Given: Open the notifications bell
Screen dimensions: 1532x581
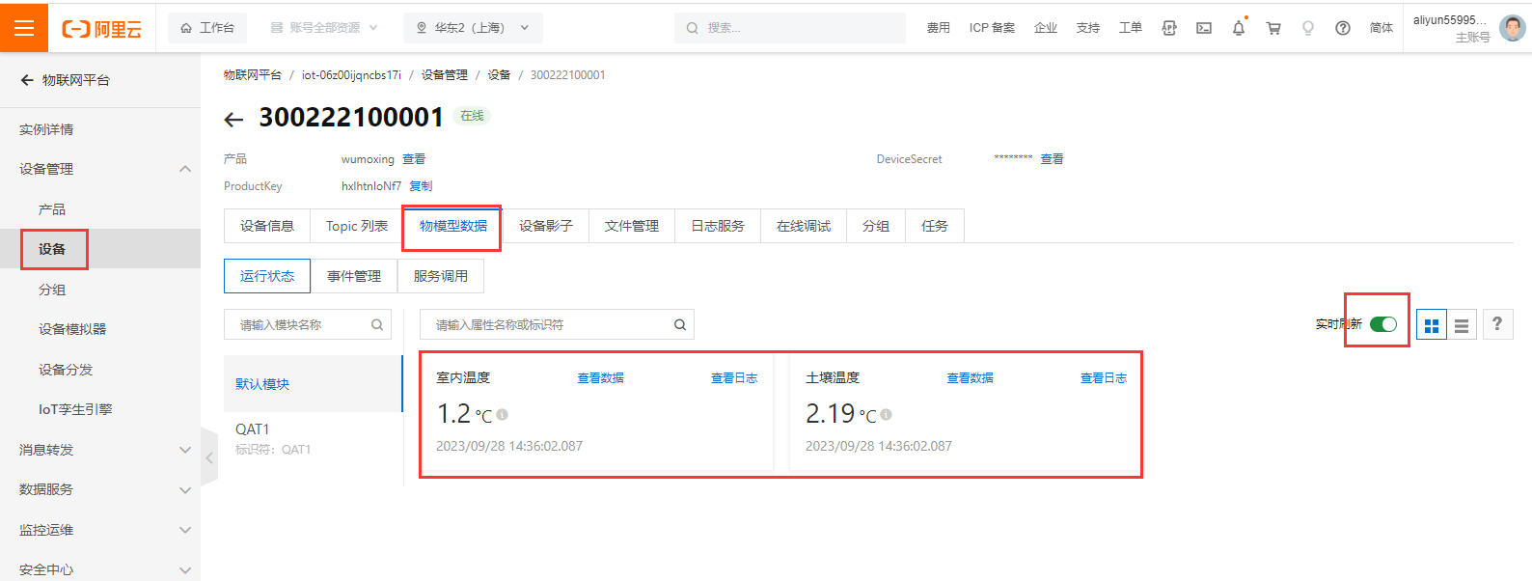Looking at the screenshot, I should tap(1239, 28).
